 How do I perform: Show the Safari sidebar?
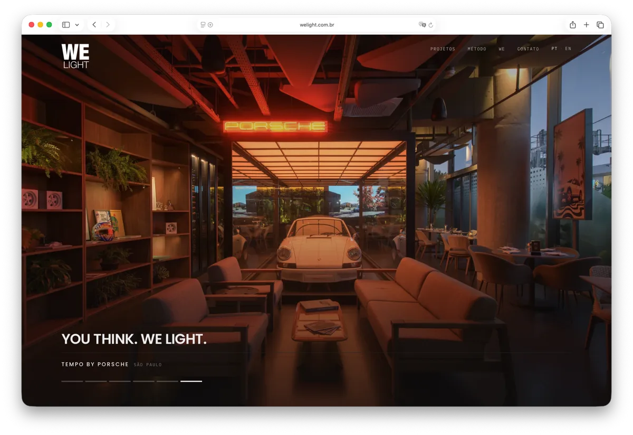coord(66,25)
